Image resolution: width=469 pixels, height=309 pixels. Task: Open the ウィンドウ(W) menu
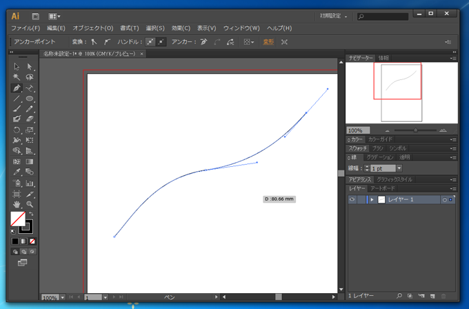(241, 28)
